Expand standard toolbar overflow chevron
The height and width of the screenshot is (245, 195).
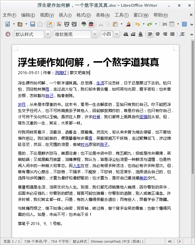point(191,24)
